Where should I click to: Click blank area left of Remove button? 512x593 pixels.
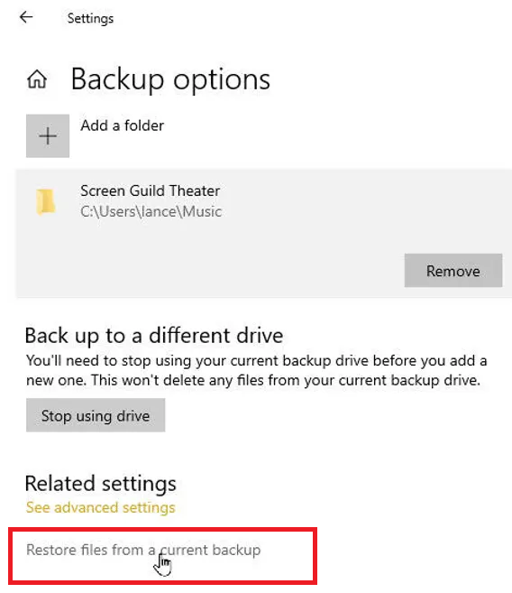(x=209, y=271)
